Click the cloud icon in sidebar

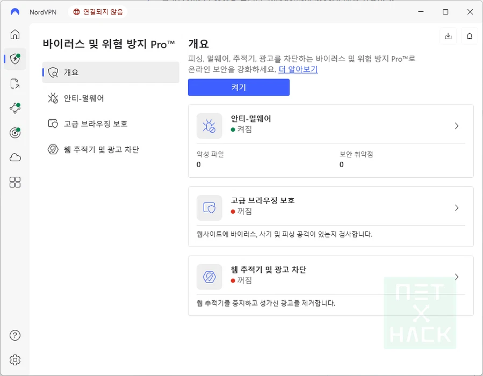point(15,157)
